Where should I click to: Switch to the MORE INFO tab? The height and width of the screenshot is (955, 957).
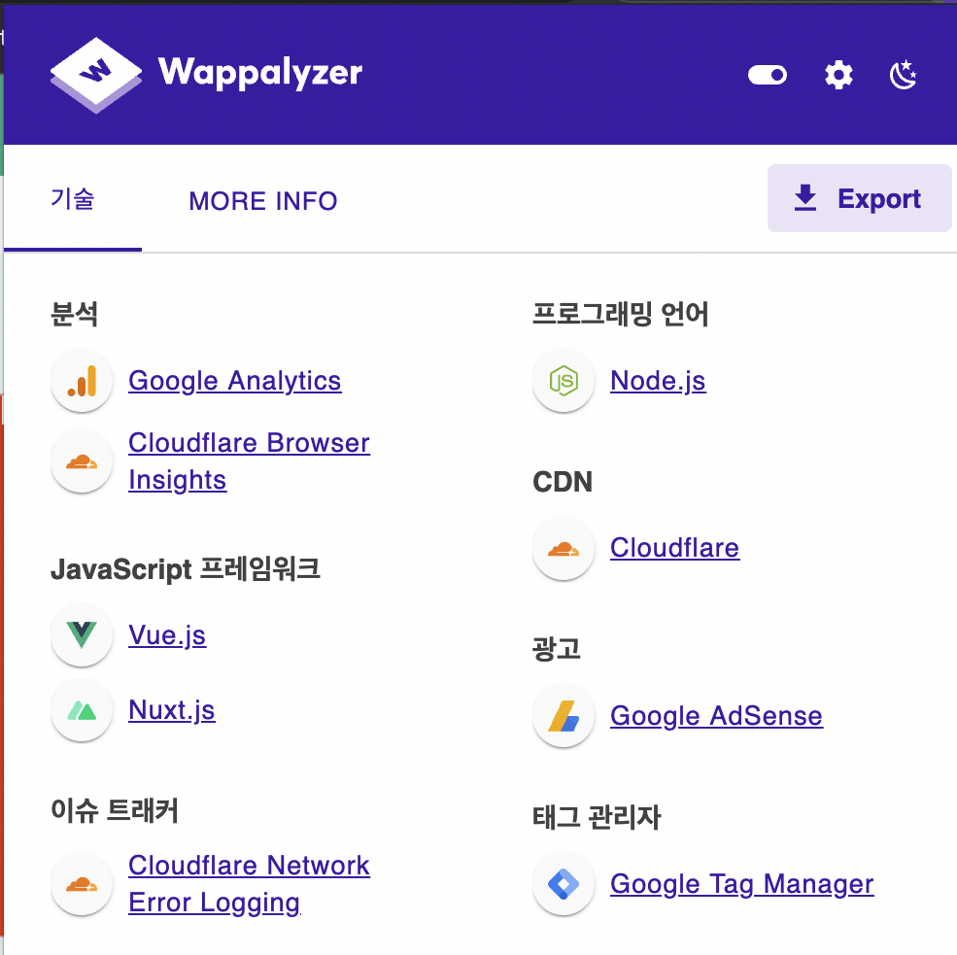pos(263,201)
